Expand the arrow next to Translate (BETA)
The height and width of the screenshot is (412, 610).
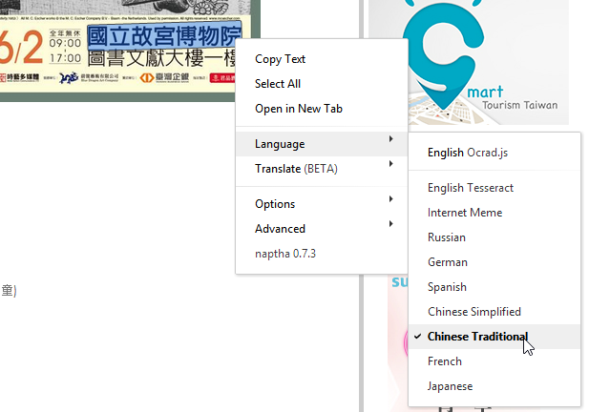pos(391,164)
